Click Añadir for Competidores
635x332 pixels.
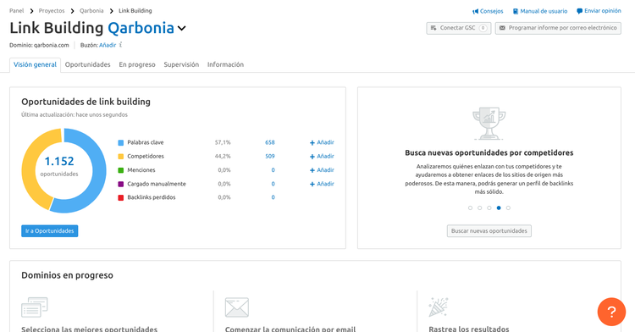click(322, 157)
